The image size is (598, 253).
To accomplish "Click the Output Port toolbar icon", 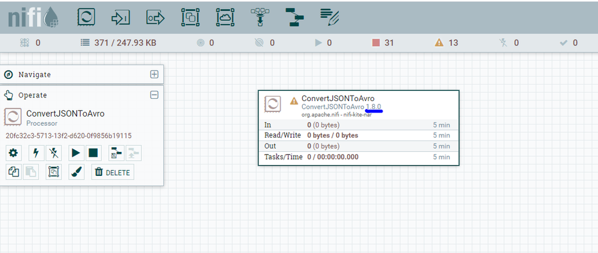I will pos(156,17).
